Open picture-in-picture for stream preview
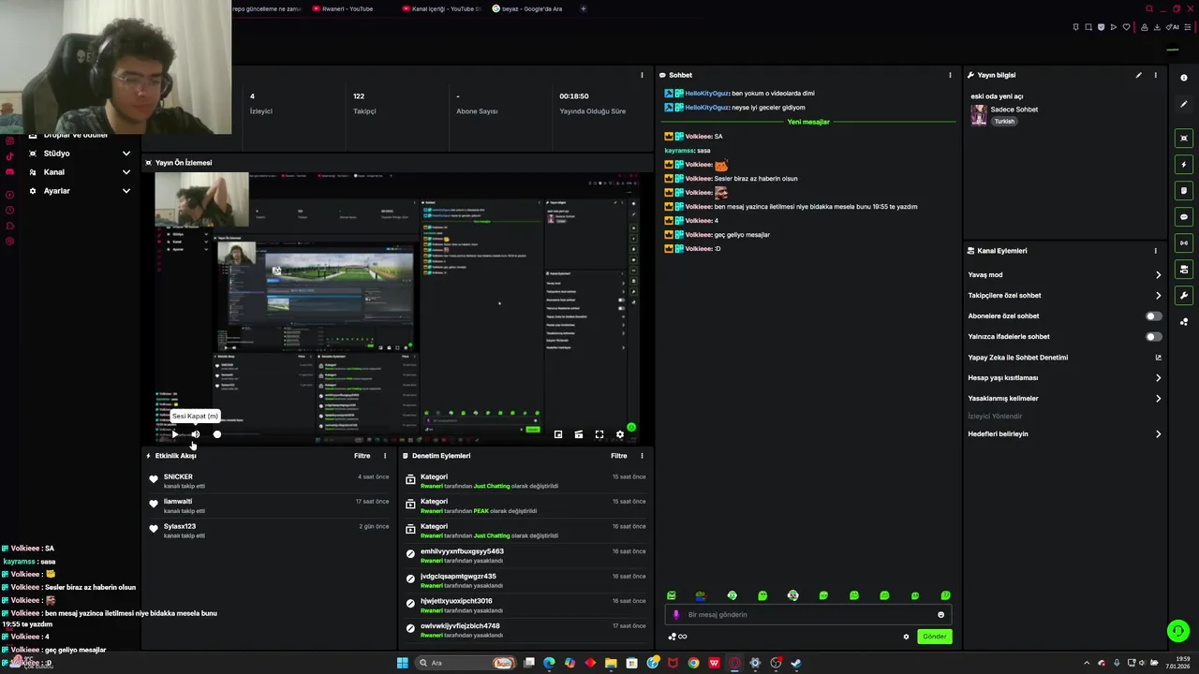1199x674 pixels. tap(558, 434)
